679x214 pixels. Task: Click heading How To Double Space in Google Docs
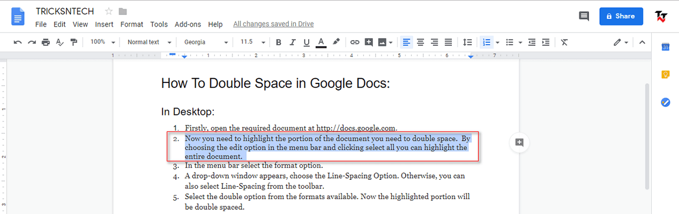click(275, 83)
